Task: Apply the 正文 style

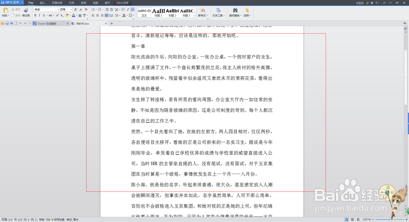Action: pos(144,13)
